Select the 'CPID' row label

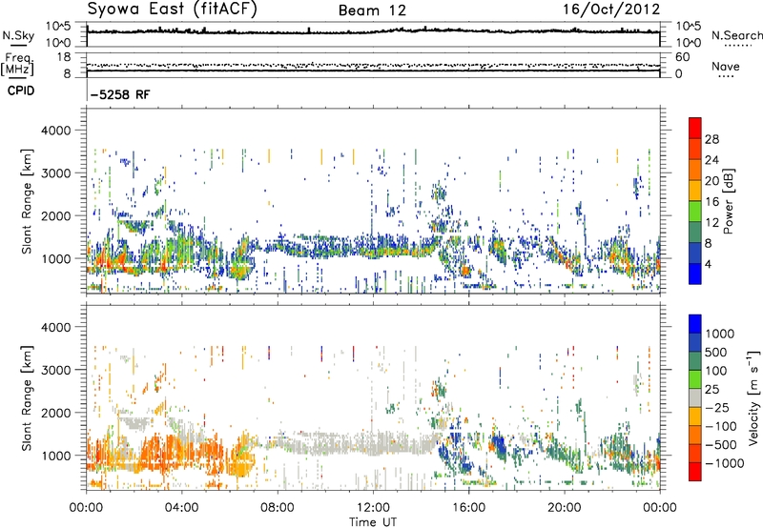coord(21,91)
